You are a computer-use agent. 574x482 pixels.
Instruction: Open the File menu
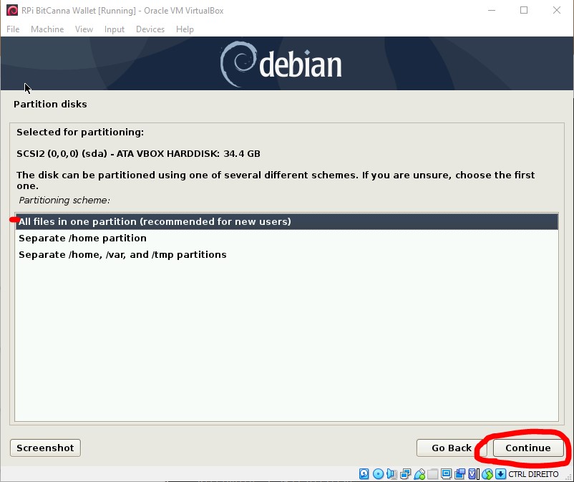tap(13, 29)
